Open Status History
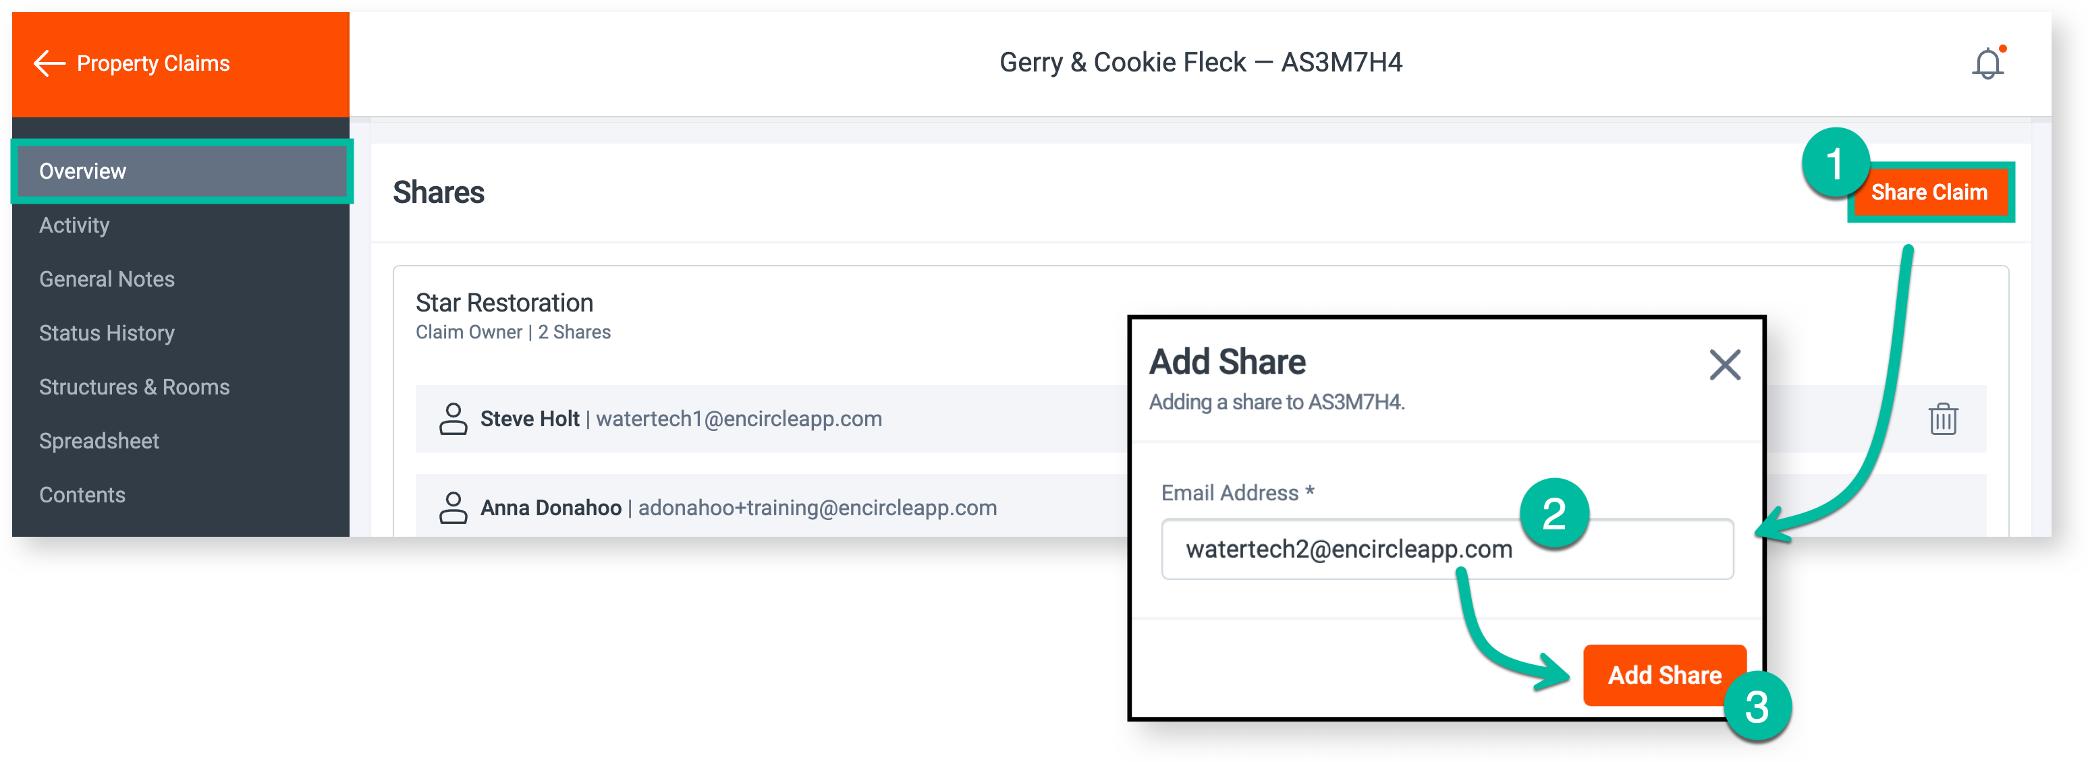This screenshot has height=762, width=2088. pyautogui.click(x=107, y=333)
